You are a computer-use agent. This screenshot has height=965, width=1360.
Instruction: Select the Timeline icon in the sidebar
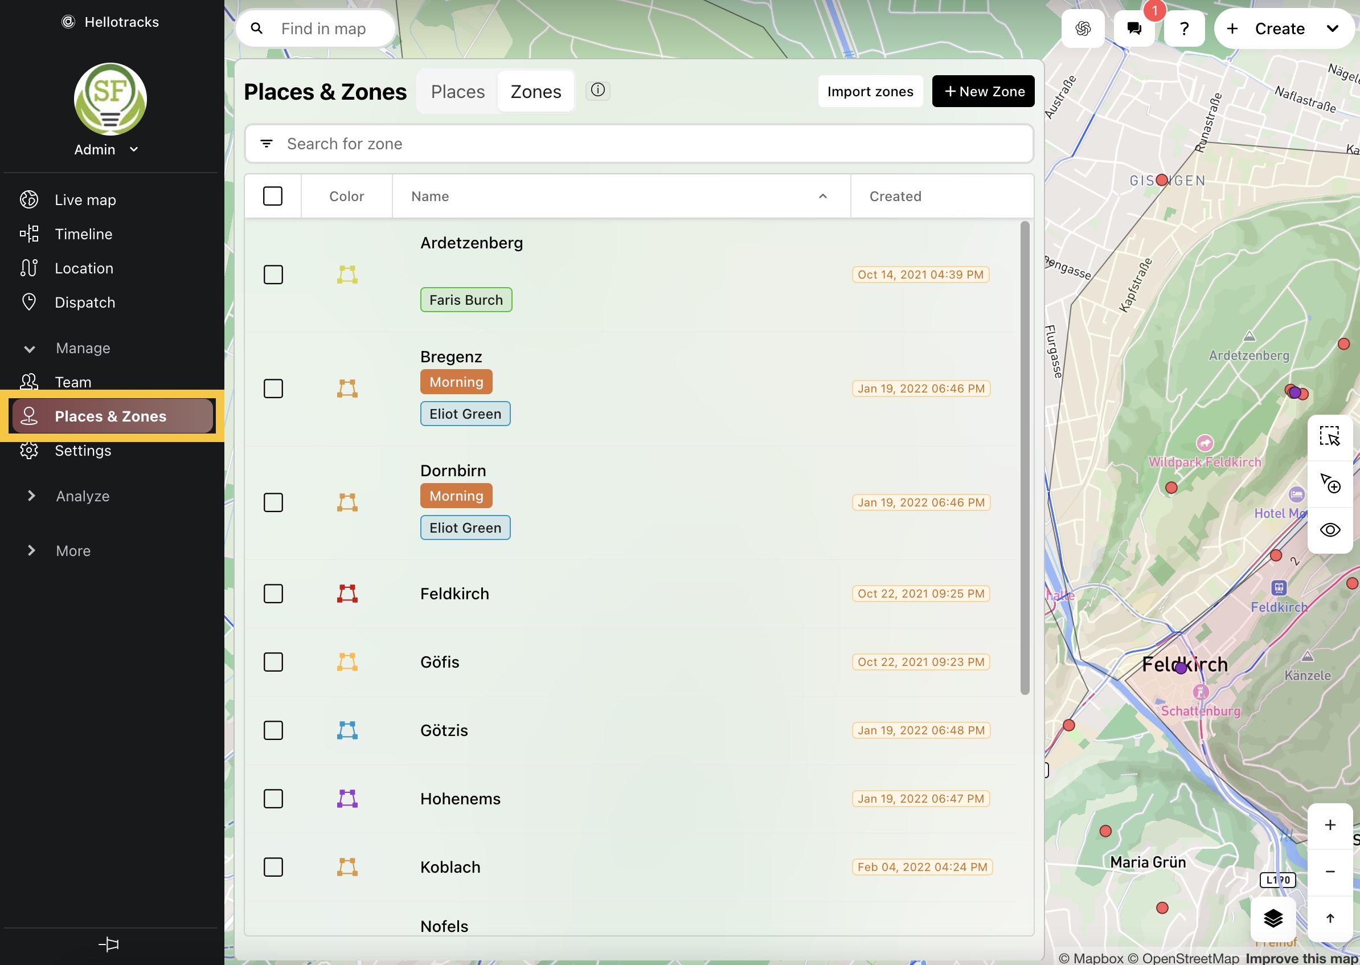[29, 234]
